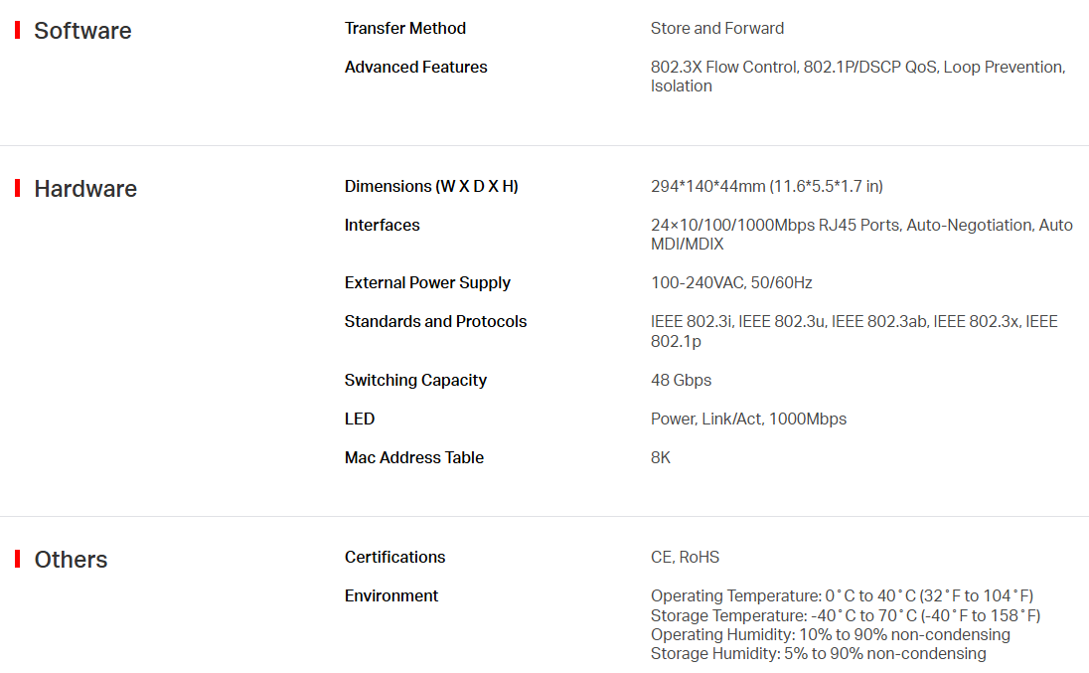Click the Dimensions (W X D X H) label
The image size is (1089, 673).
pyautogui.click(x=431, y=187)
